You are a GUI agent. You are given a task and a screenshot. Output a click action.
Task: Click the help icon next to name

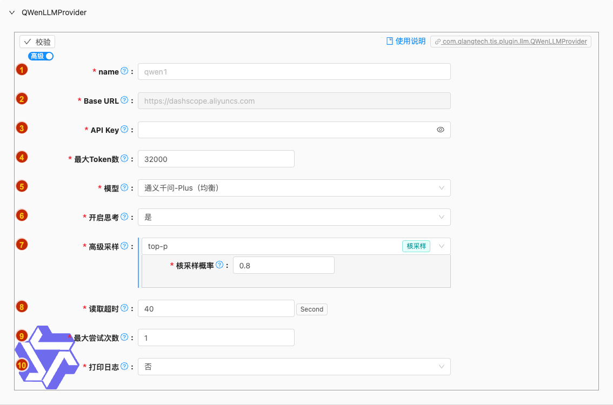[x=124, y=71]
